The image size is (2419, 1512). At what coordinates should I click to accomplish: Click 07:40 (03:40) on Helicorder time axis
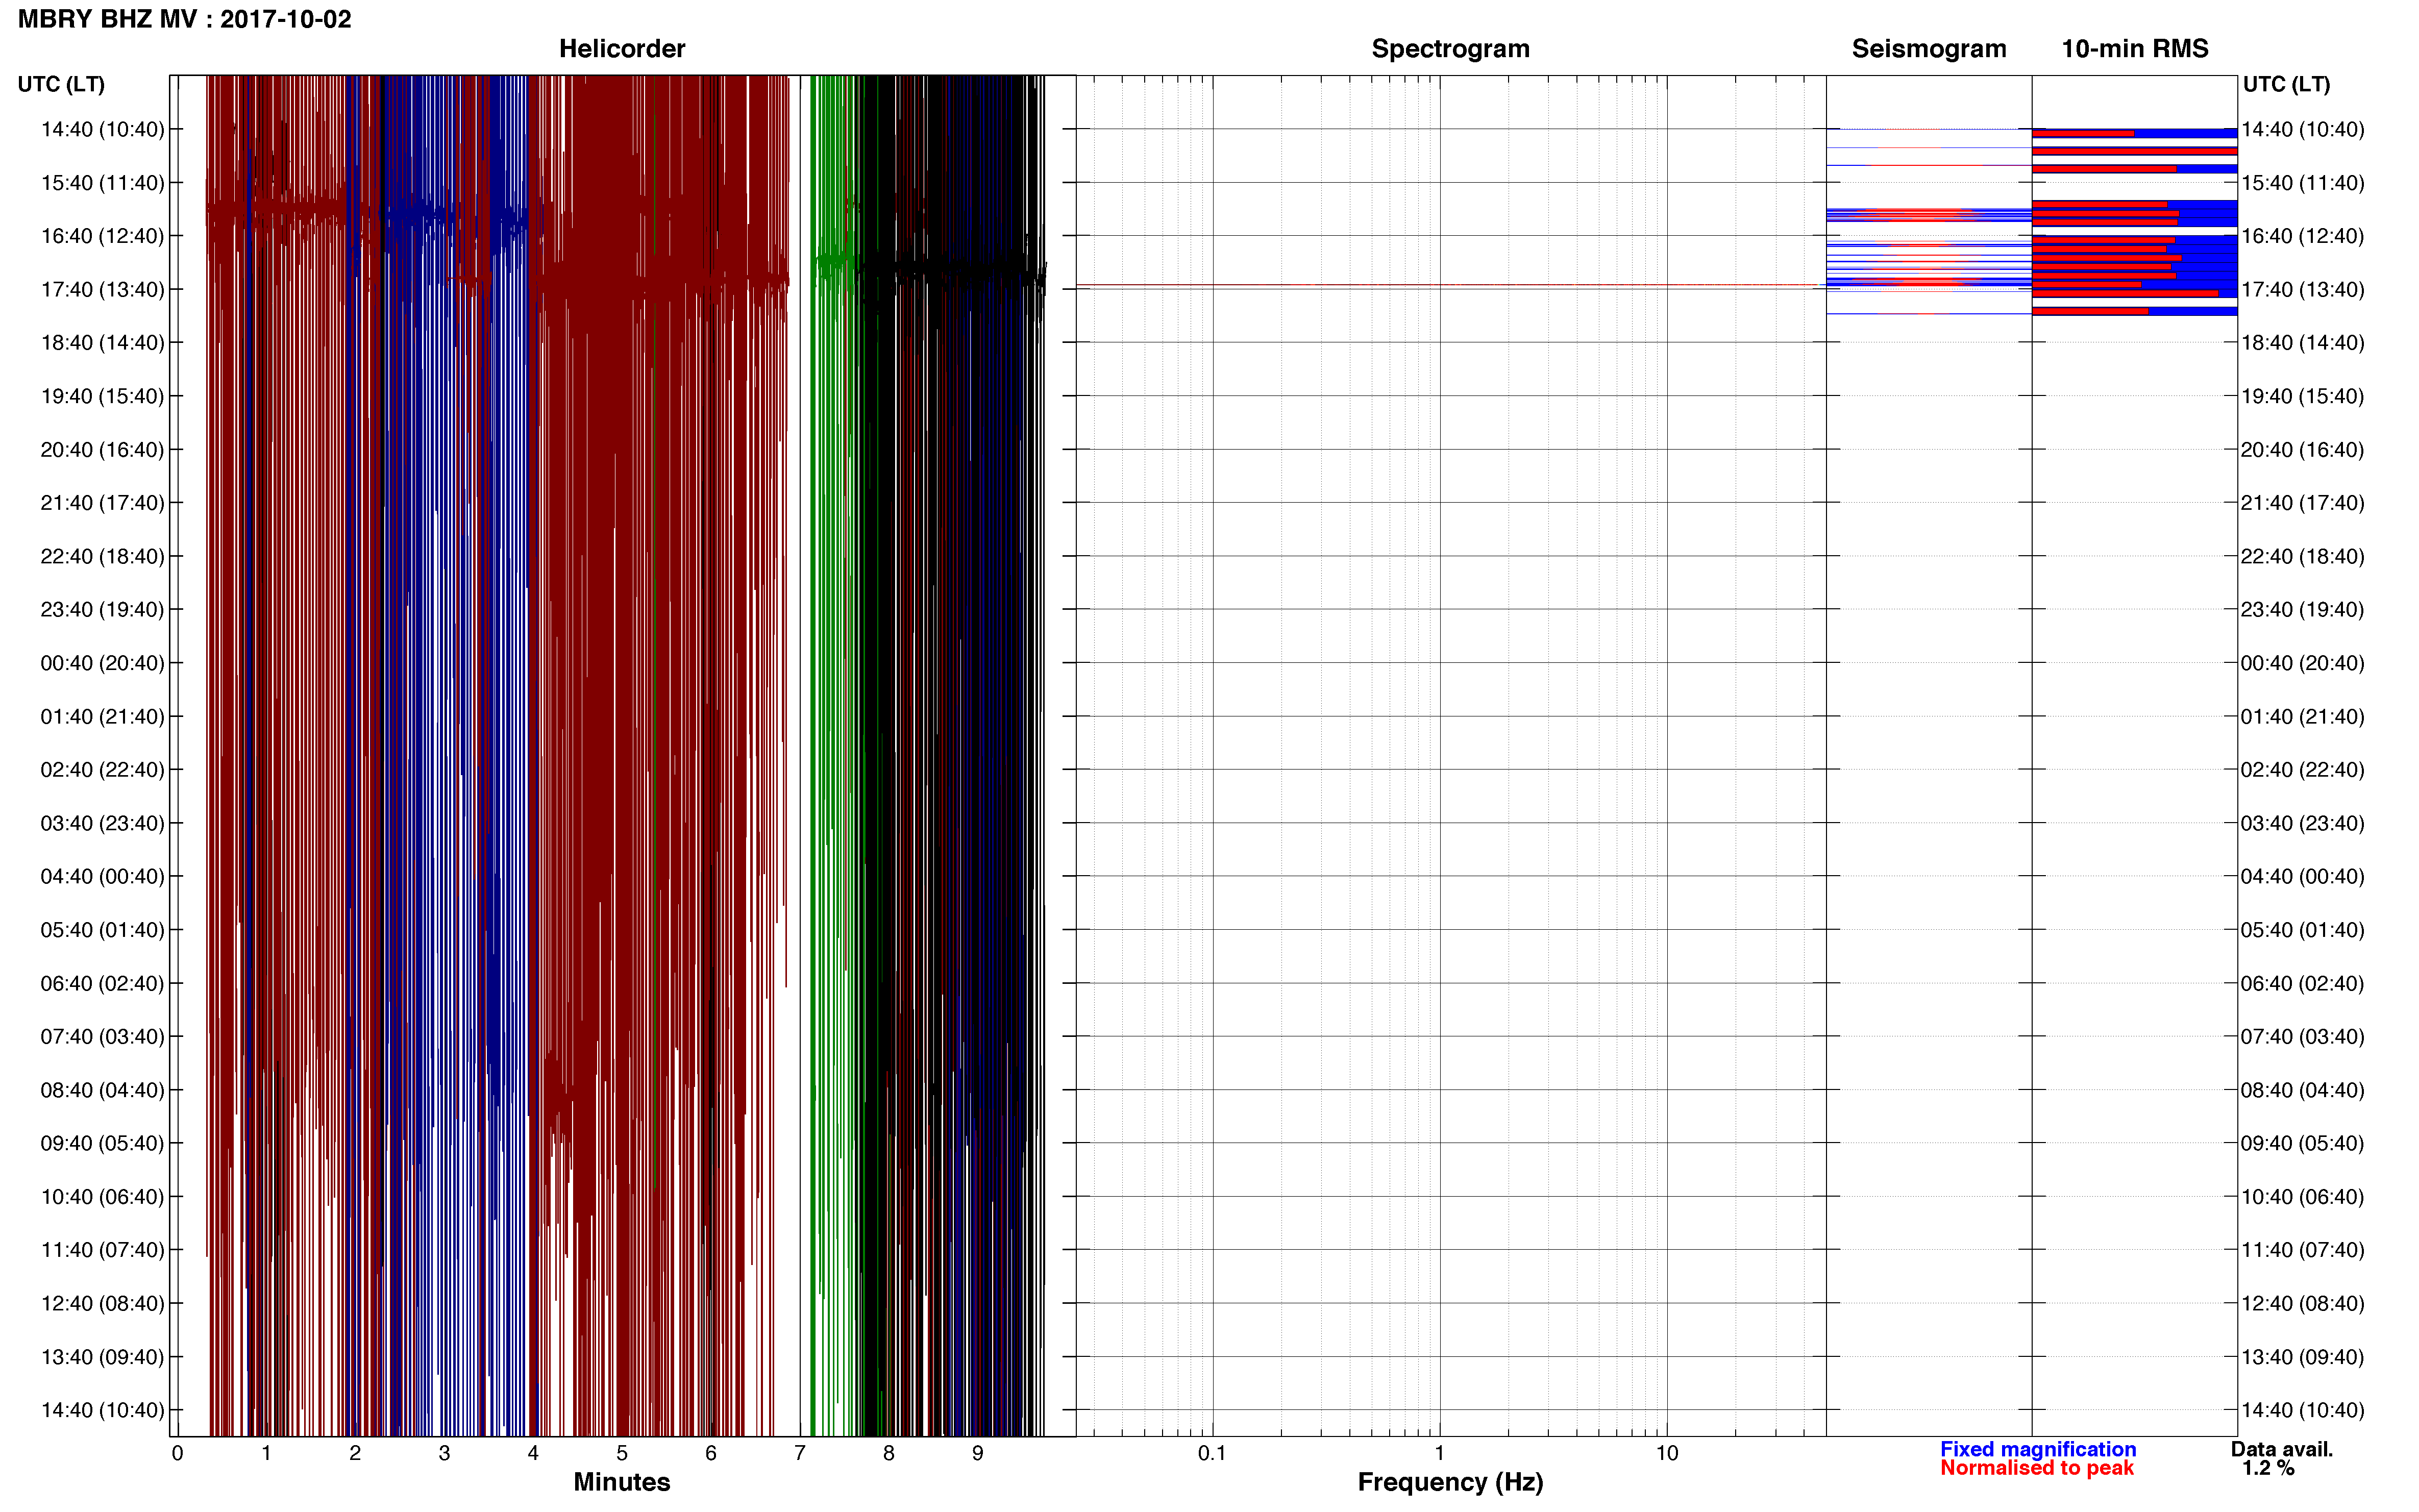102,1036
